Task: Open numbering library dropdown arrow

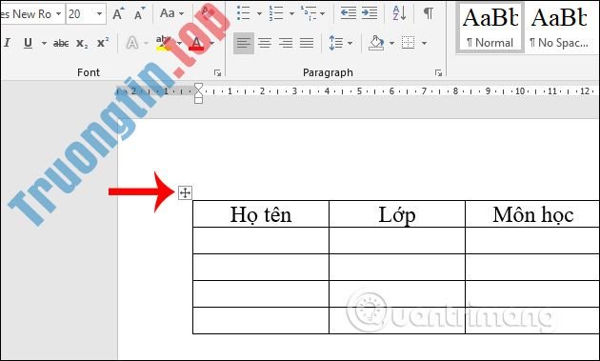Action: [291, 13]
